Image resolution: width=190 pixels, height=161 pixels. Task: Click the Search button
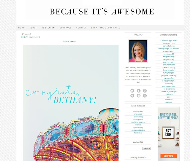click(x=147, y=149)
